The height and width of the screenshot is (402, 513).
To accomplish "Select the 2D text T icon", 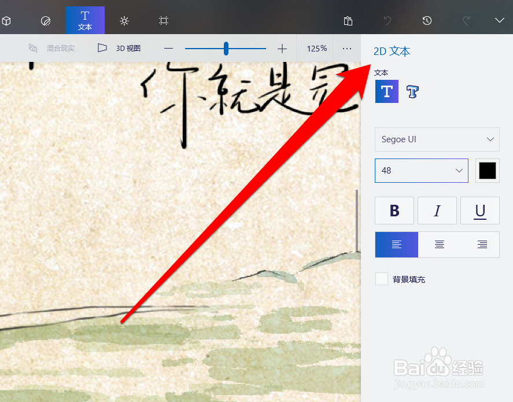I will coord(387,91).
